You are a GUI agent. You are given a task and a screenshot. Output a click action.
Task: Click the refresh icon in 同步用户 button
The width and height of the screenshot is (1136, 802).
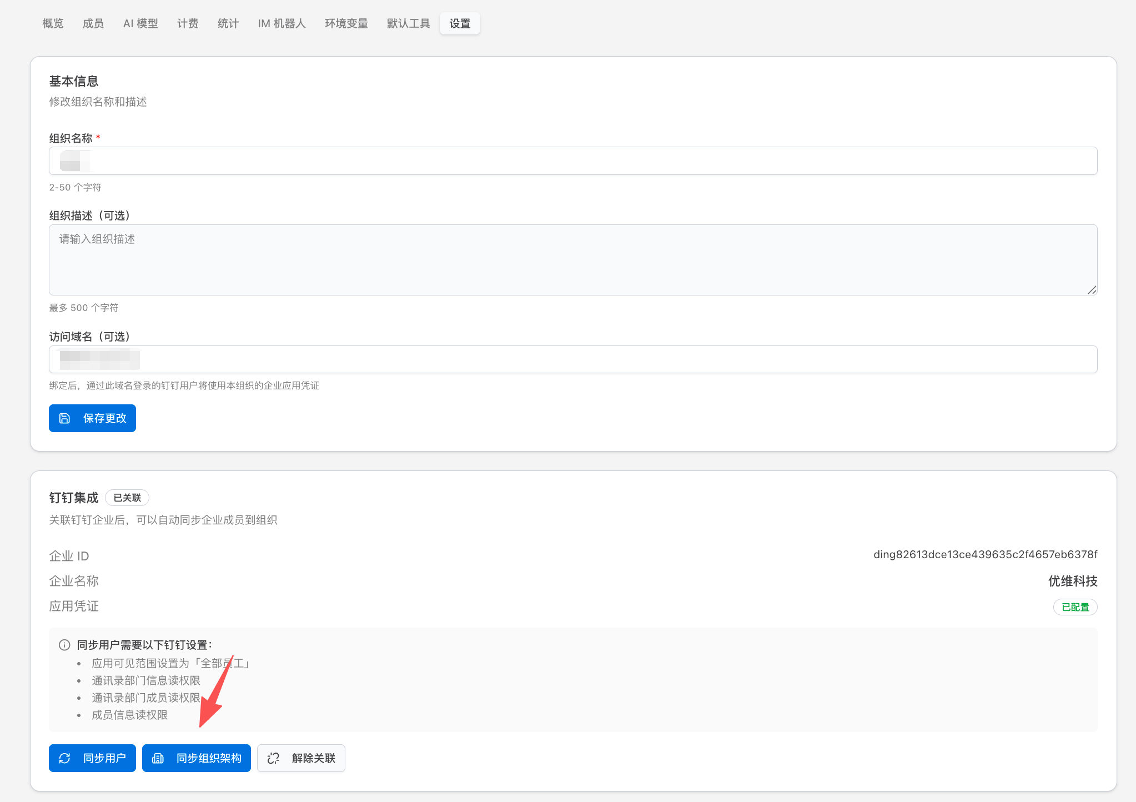point(65,758)
